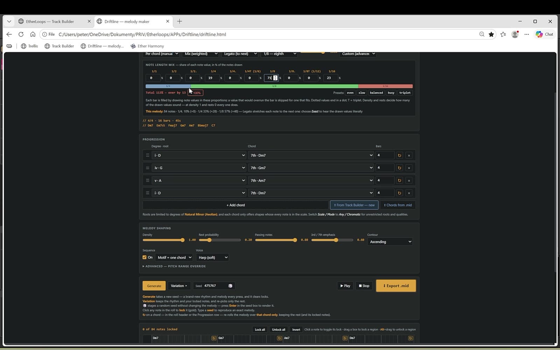Click the + Add chord button
560x350 pixels.
click(236, 205)
